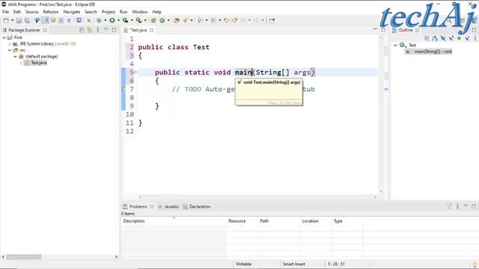Viewport: 479px width, 269px height.
Task: Open the Refactor menu
Action: tap(51, 12)
